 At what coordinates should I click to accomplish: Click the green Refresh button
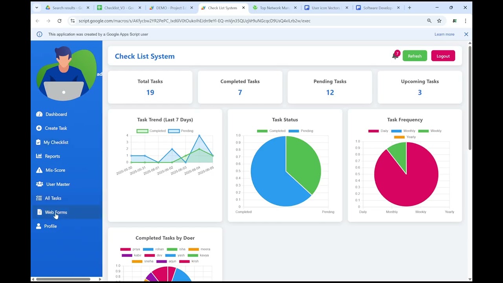tap(415, 56)
